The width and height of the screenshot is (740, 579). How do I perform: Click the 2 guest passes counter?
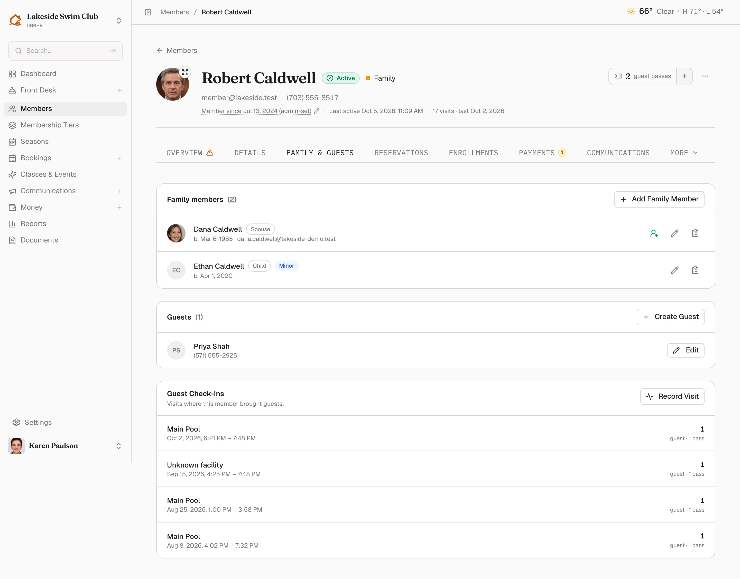tap(643, 76)
